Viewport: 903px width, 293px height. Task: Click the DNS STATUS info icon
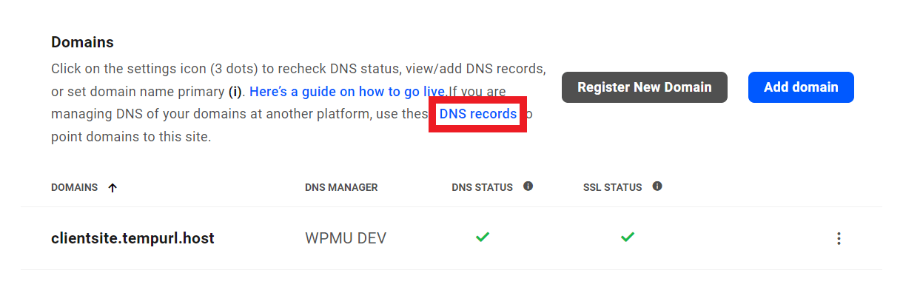click(x=528, y=186)
